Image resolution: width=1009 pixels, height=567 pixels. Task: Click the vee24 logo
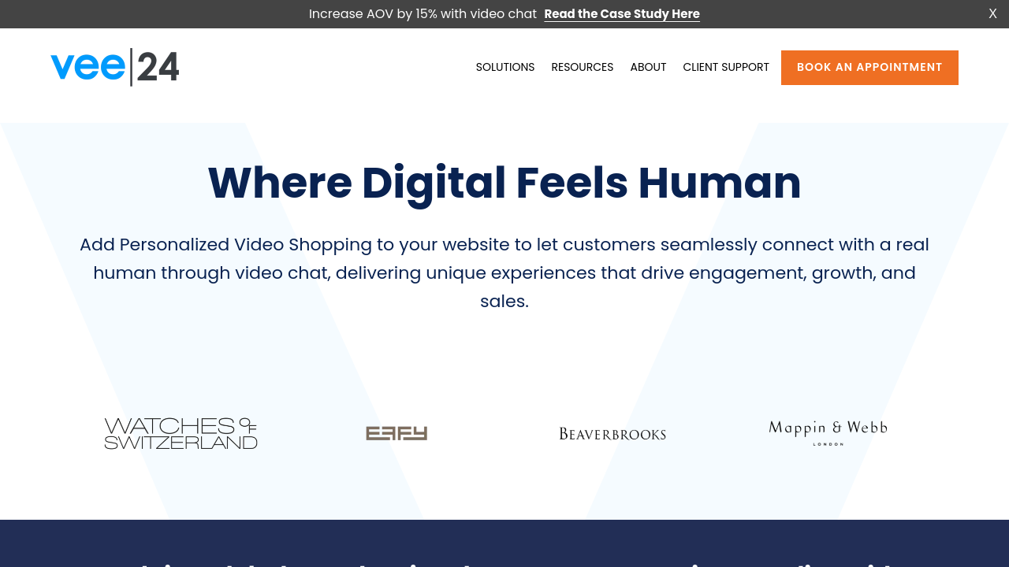115,67
